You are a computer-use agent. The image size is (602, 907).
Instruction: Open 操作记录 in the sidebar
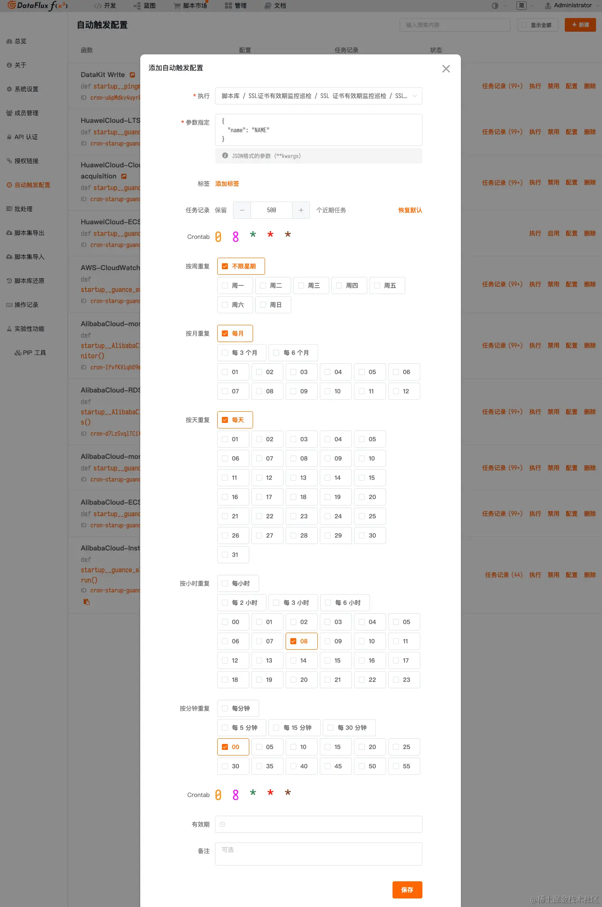pyautogui.click(x=23, y=305)
